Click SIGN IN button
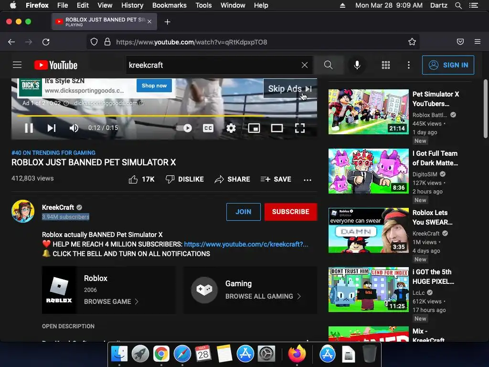 448,65
